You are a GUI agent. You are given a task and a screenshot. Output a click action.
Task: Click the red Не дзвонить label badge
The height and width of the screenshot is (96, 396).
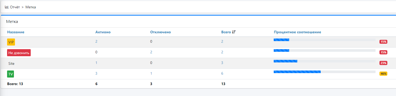(19, 53)
